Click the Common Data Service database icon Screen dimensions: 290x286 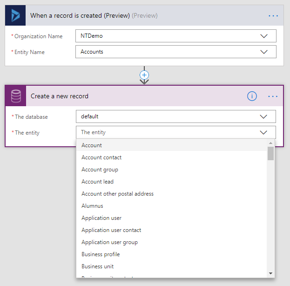15,96
